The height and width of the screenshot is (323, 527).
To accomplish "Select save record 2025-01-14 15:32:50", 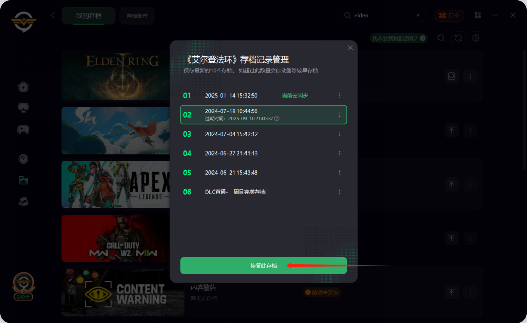I will [263, 96].
